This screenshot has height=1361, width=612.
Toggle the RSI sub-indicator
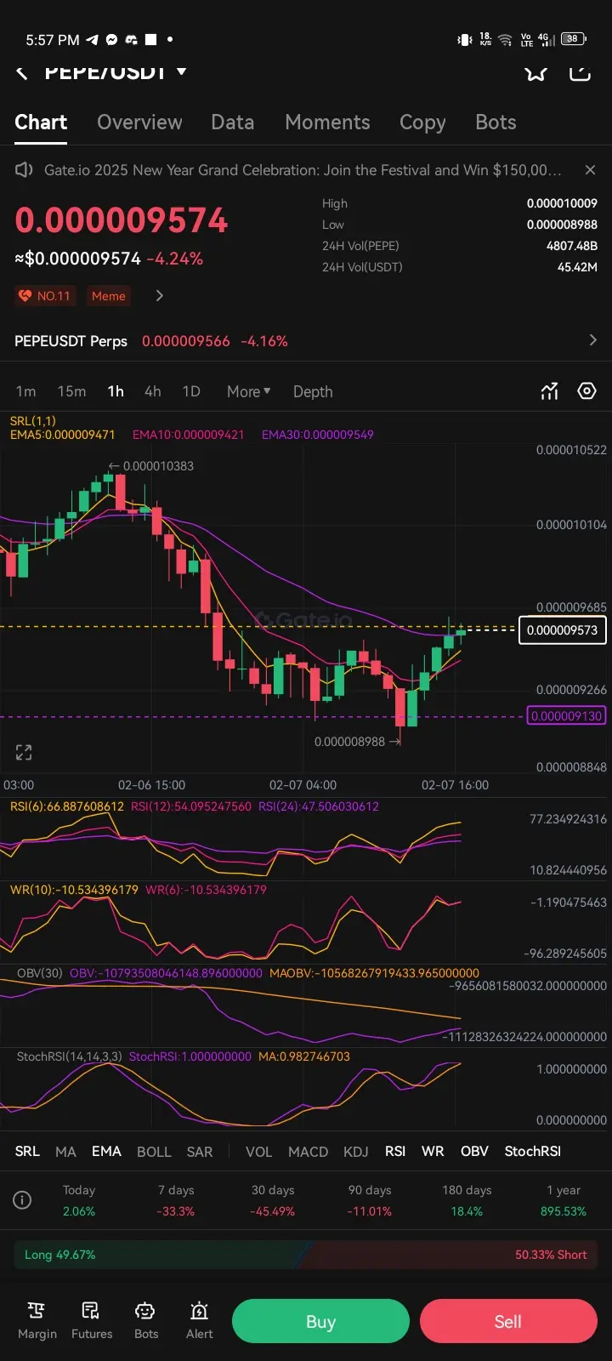point(395,1151)
